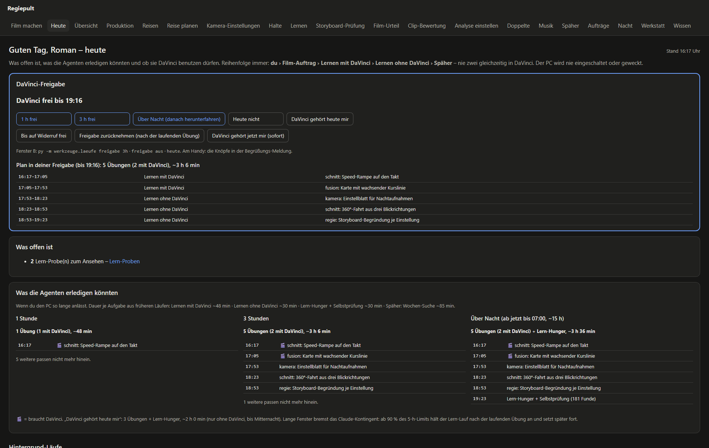Click DaVinci gehört jetzt mir (sofort)
709x448 pixels.
(x=248, y=136)
